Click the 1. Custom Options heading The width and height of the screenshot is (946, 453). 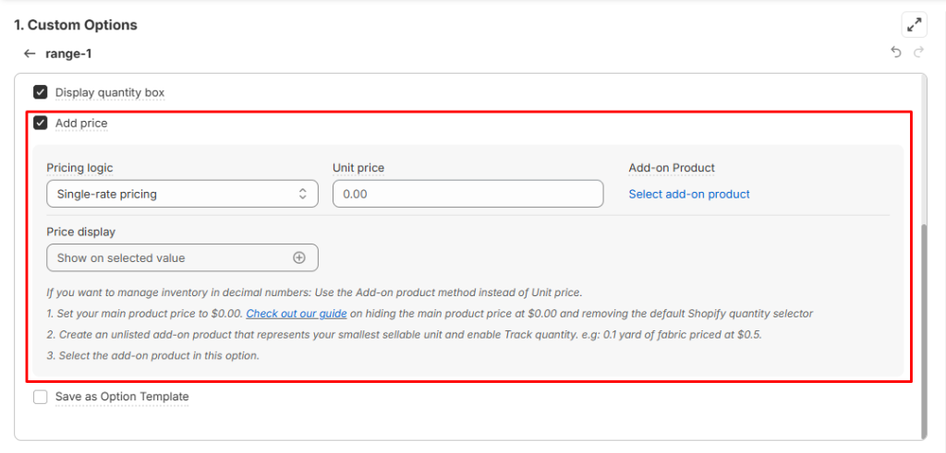pyautogui.click(x=76, y=25)
